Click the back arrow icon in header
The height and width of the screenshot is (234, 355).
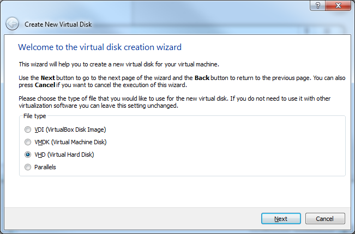[13, 24]
